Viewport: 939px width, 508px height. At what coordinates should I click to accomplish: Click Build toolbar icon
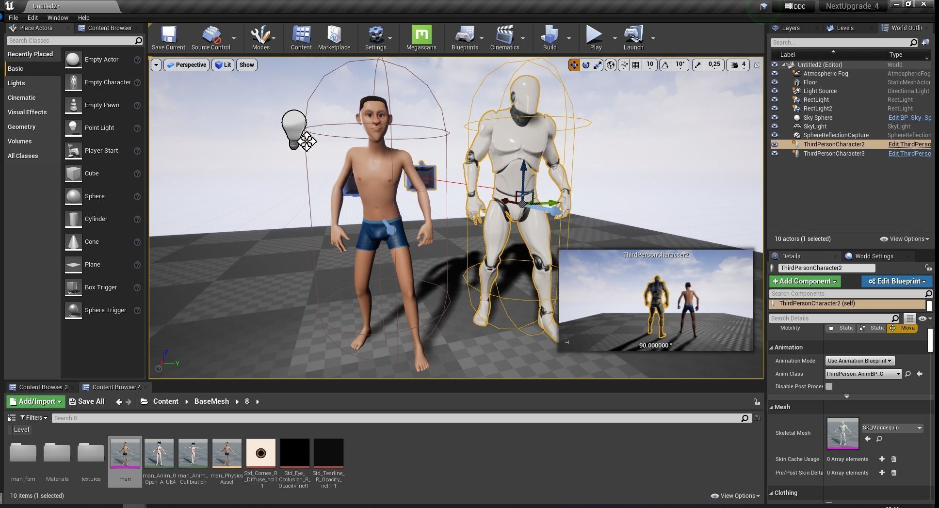(x=550, y=38)
